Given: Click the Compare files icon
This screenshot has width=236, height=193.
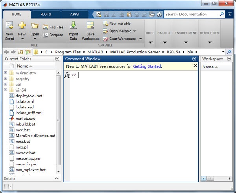Looking at the screenshot, I should pyautogui.click(x=45, y=35).
